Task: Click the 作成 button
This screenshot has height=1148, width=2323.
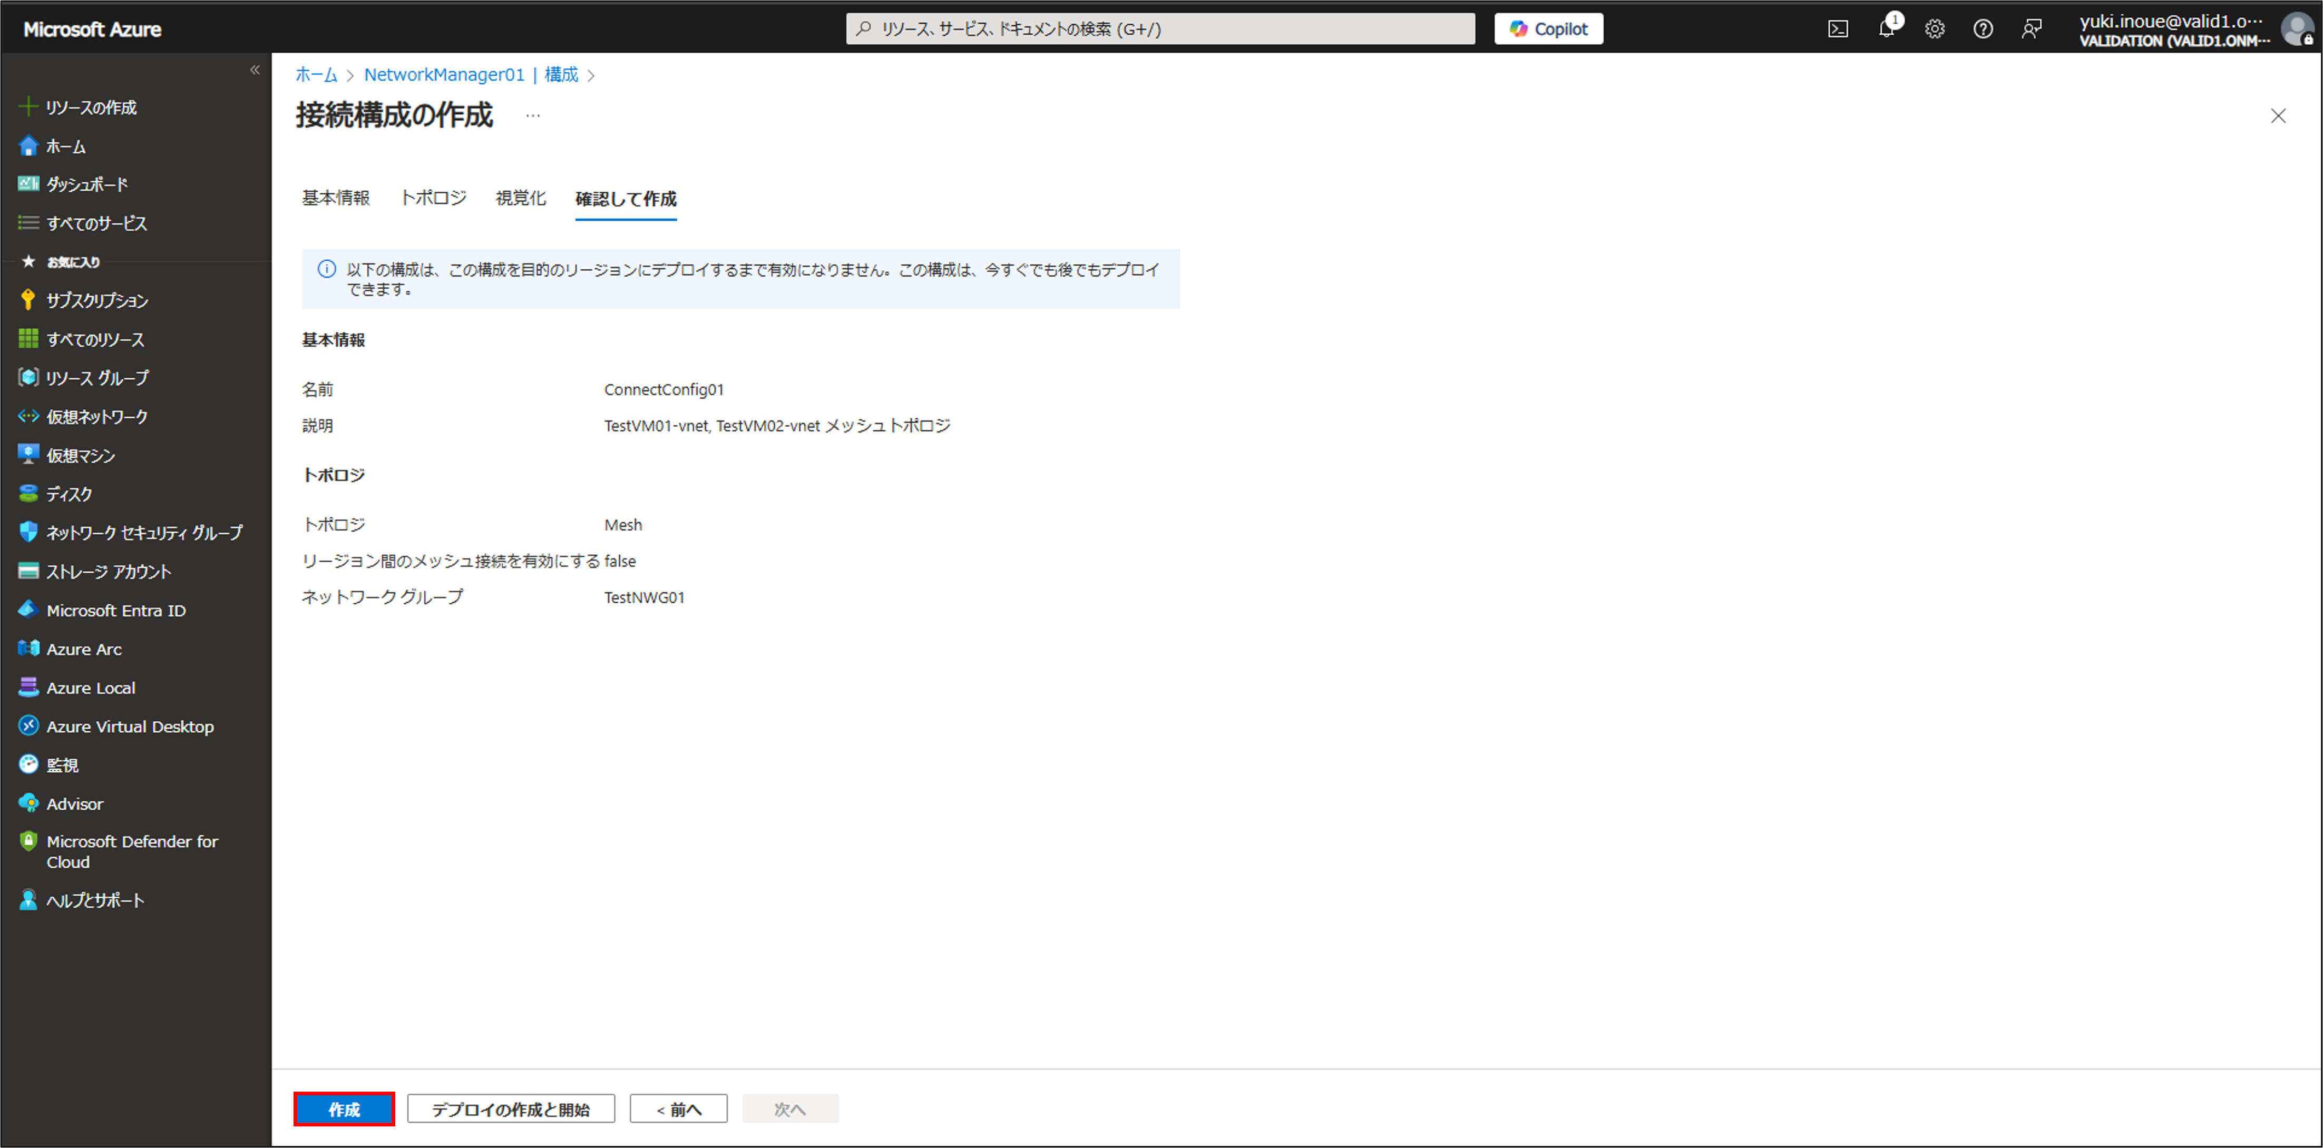Action: pos(344,1109)
